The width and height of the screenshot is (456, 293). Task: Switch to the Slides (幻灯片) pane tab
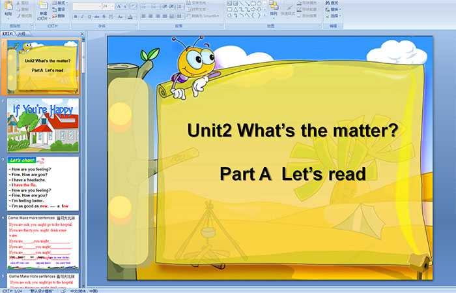click(x=8, y=34)
